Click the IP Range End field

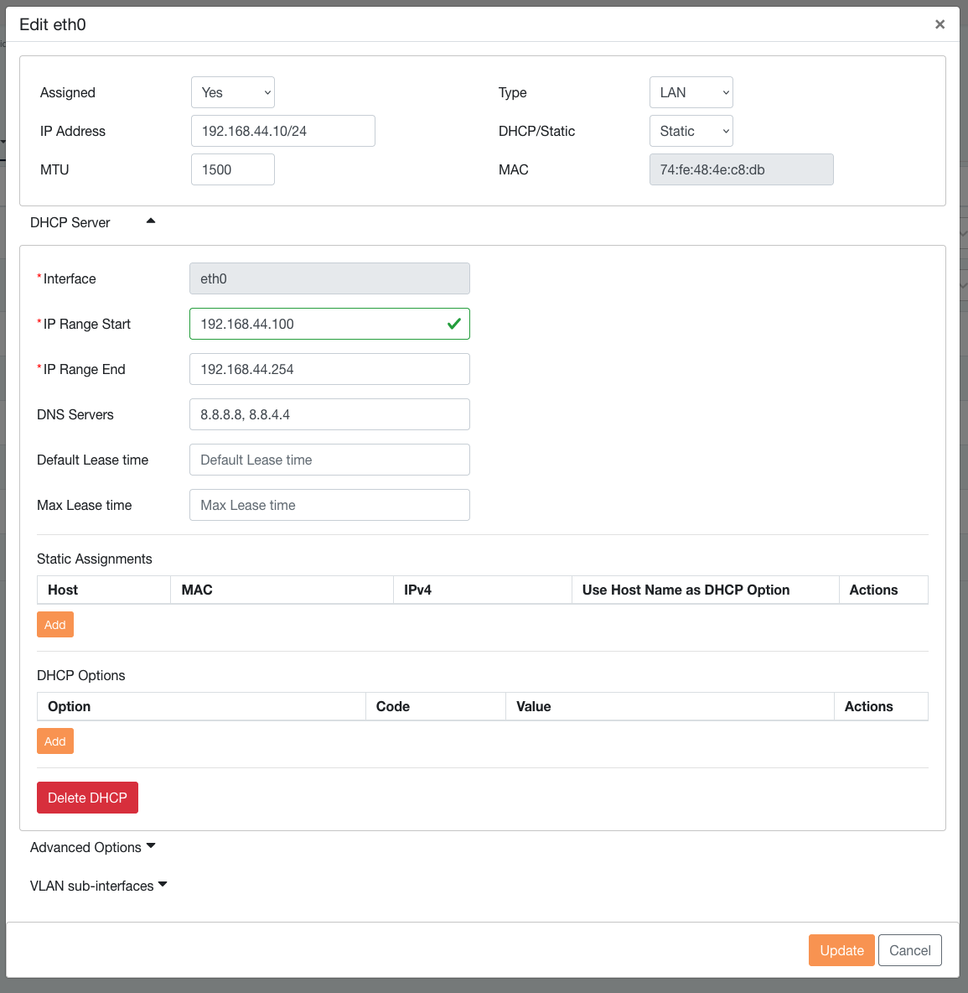[x=329, y=369]
